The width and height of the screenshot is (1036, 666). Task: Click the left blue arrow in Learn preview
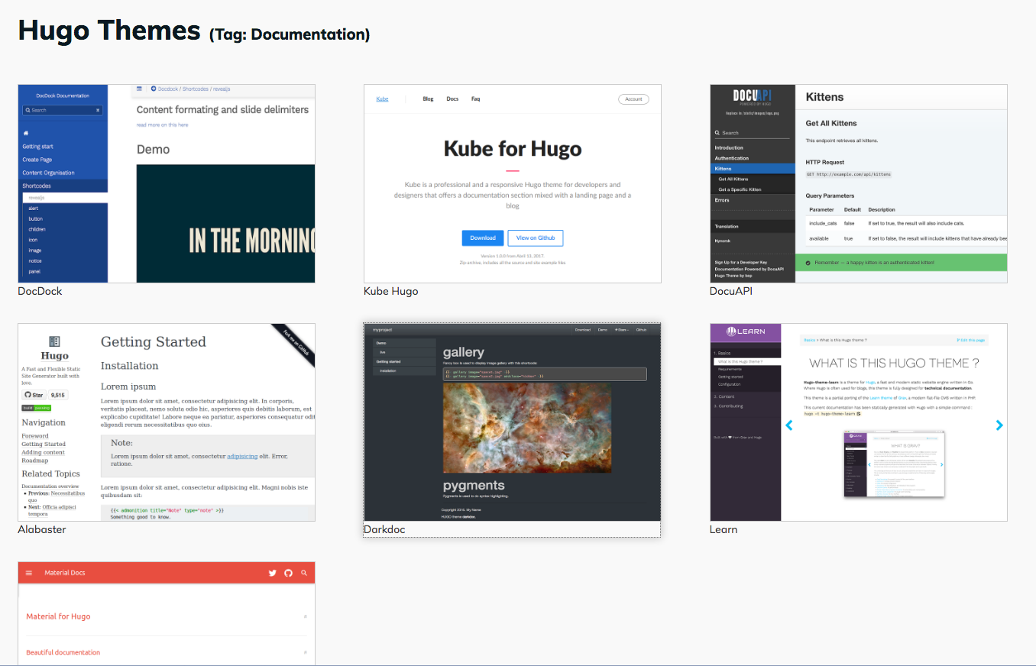click(x=789, y=425)
